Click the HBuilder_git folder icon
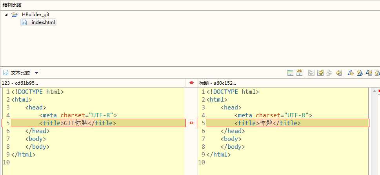Image resolution: width=380 pixels, height=175 pixels. pyautogui.click(x=15, y=15)
